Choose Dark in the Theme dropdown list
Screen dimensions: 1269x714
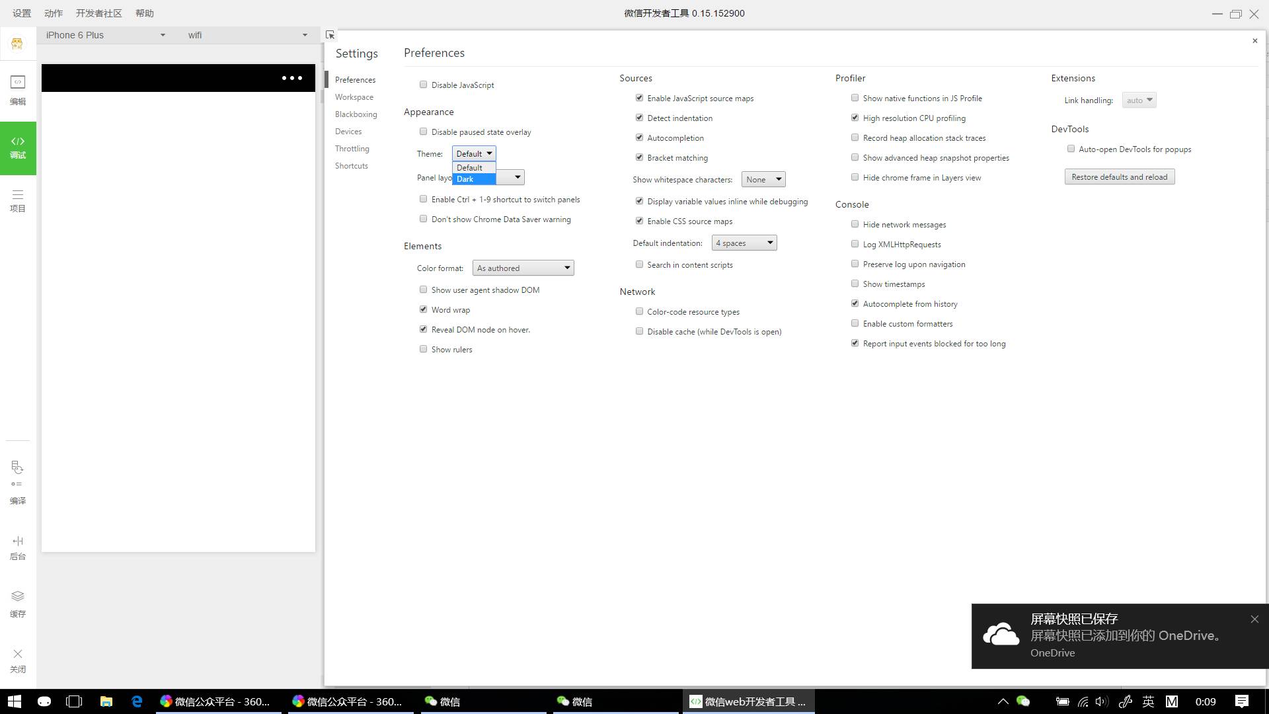(x=473, y=179)
